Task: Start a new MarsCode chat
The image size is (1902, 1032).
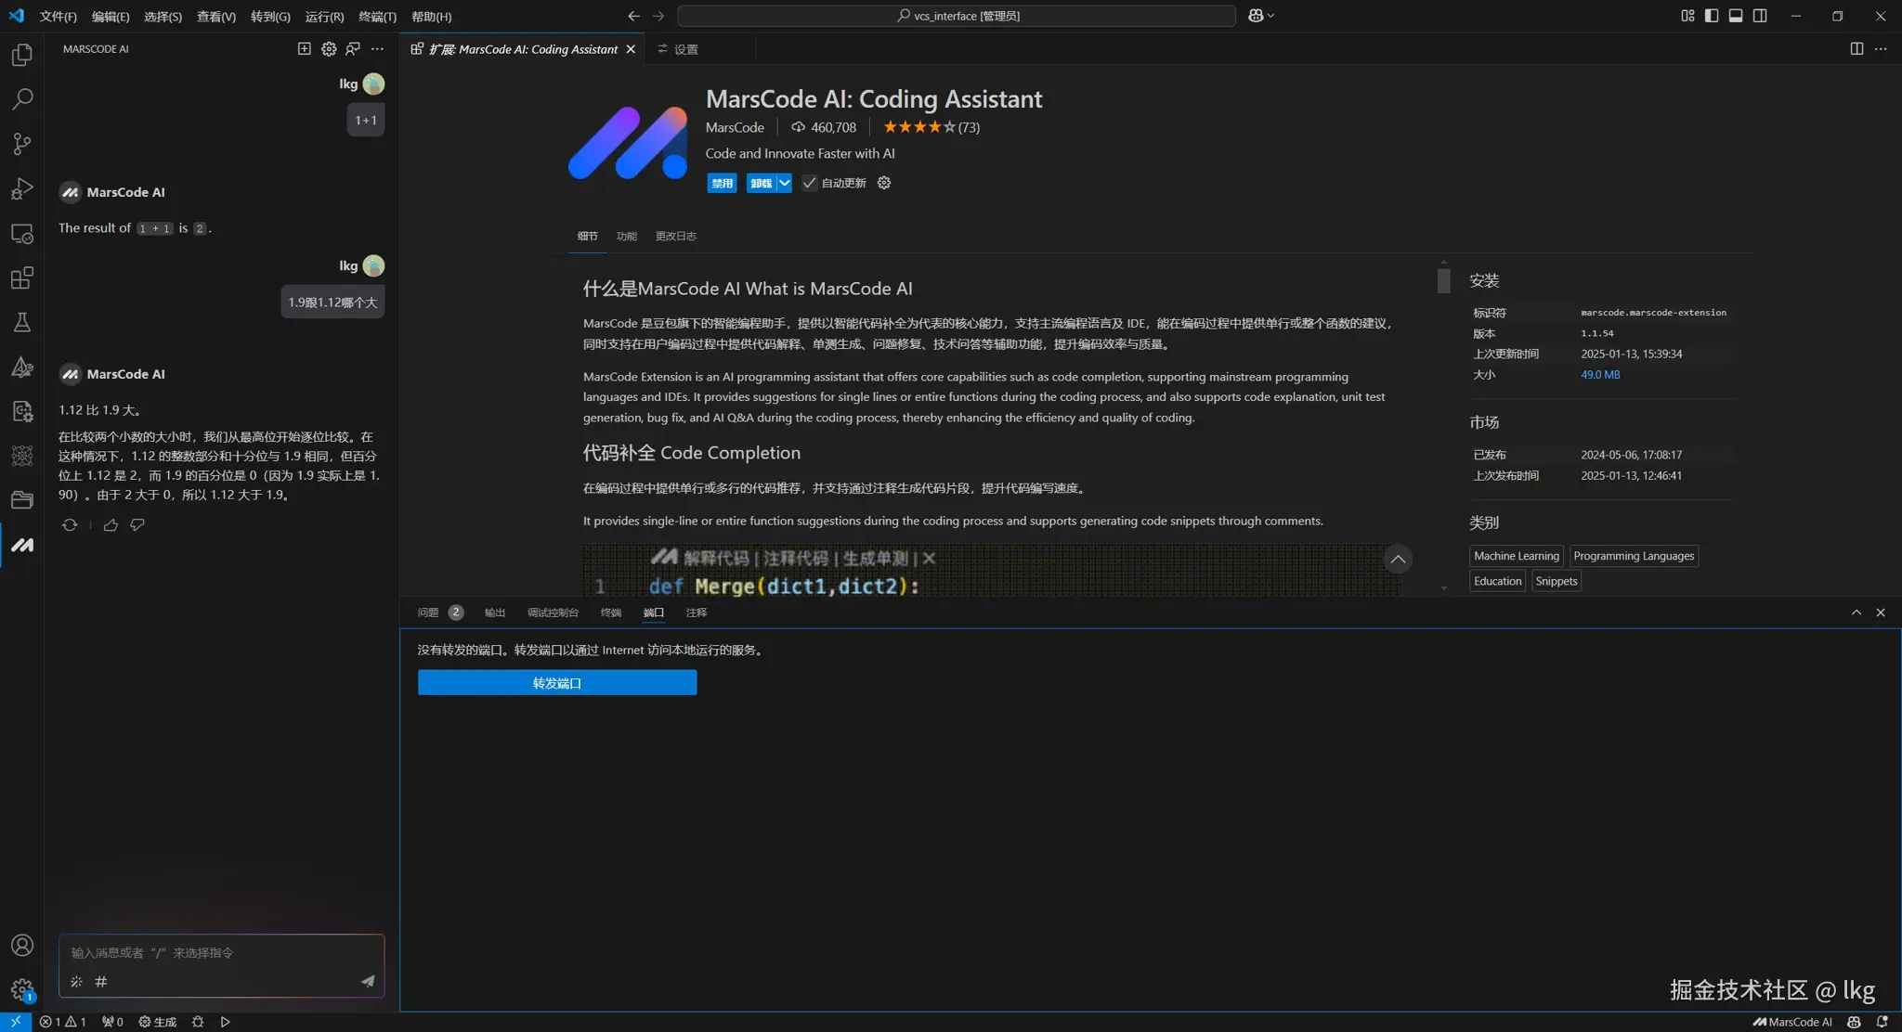Action: tap(304, 49)
